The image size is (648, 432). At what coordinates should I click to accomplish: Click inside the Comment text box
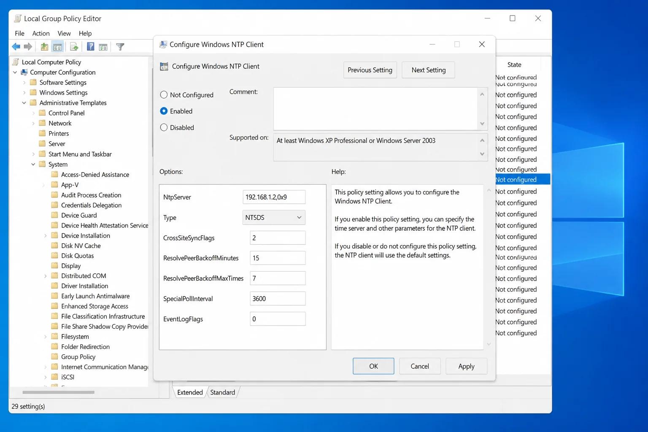(x=375, y=109)
